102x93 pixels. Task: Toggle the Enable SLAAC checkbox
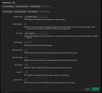pos(25,24)
